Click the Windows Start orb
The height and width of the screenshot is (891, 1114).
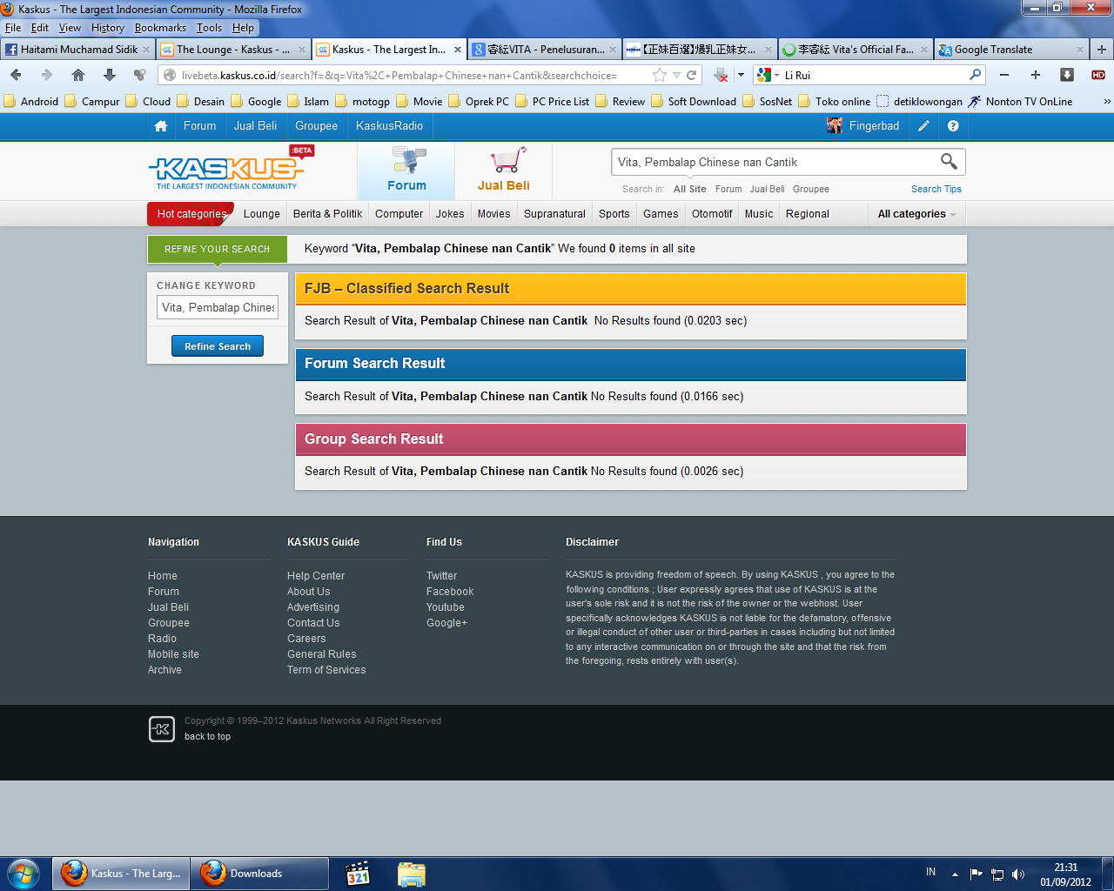tap(23, 874)
